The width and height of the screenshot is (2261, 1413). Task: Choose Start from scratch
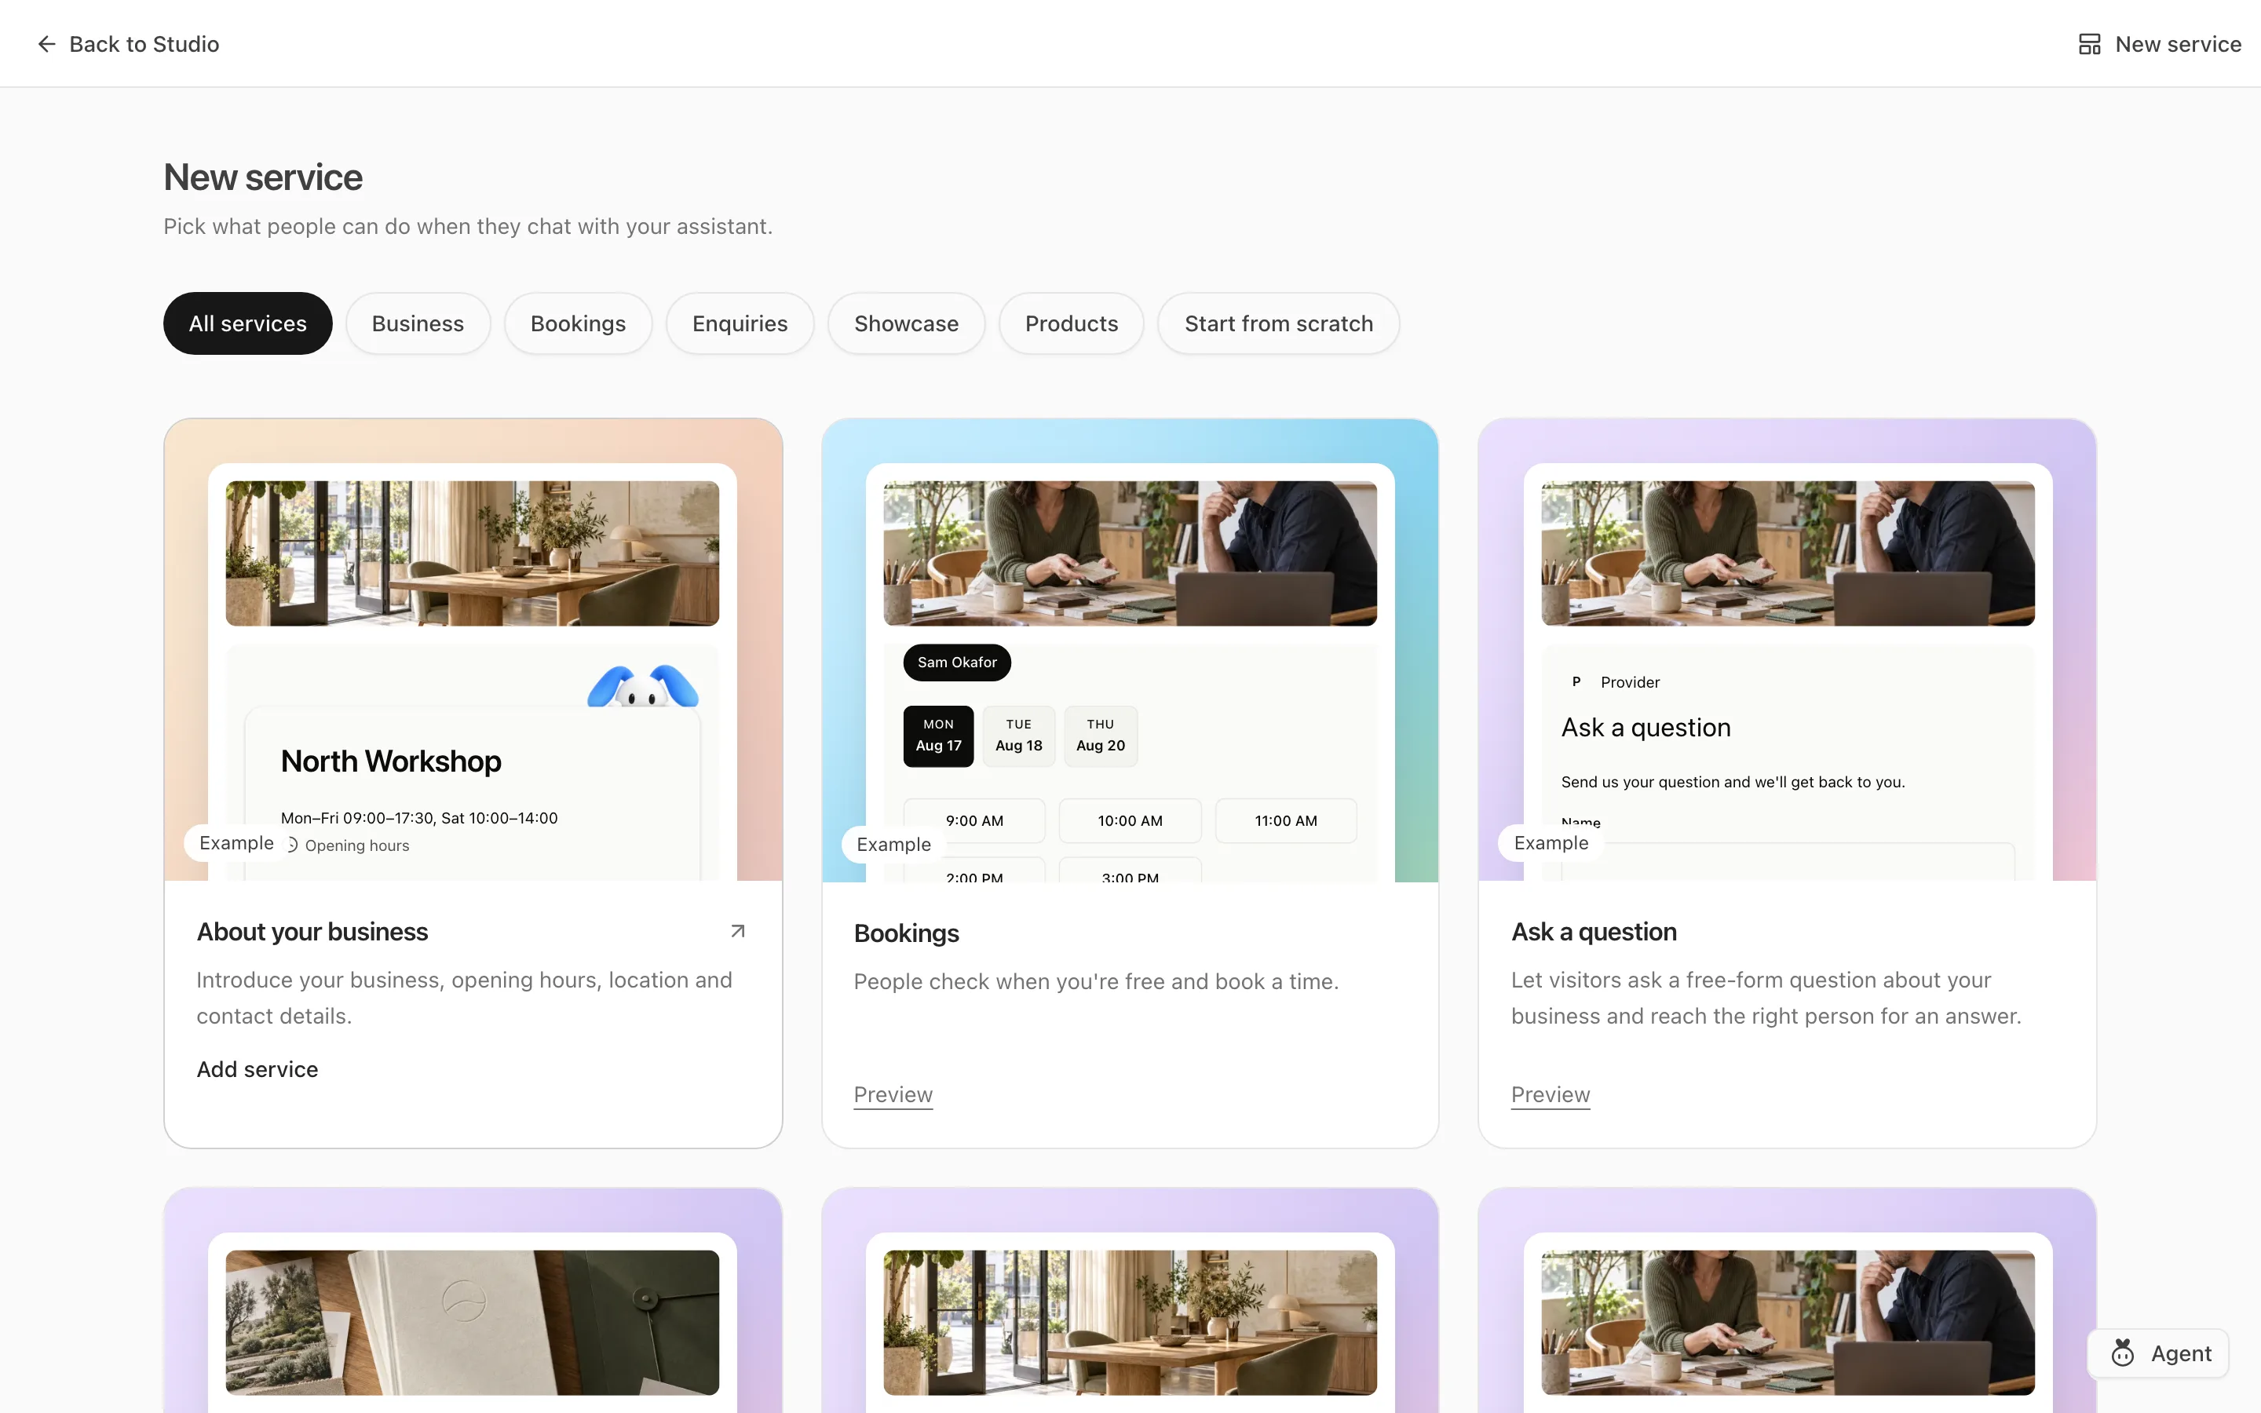1278,323
